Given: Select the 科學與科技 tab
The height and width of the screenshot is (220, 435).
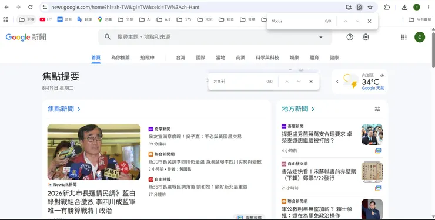Looking at the screenshot, I should pos(267,57).
